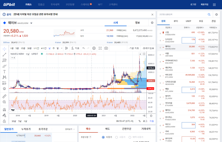The width and height of the screenshot is (222, 142).
Task: Enable 자동 auto scale button
Action: tap(151, 121)
